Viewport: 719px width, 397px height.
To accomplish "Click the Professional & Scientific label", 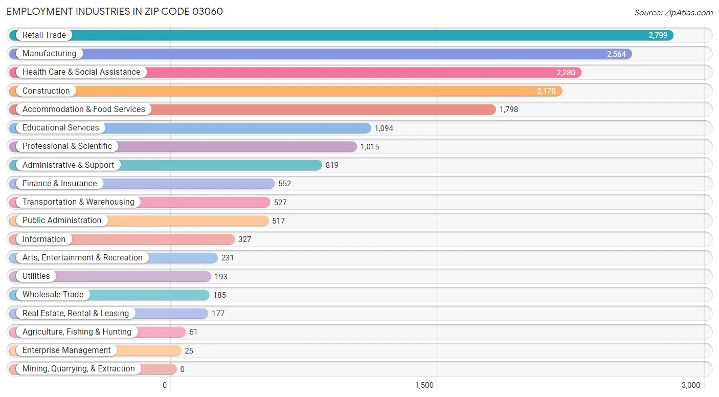I will coord(67,146).
